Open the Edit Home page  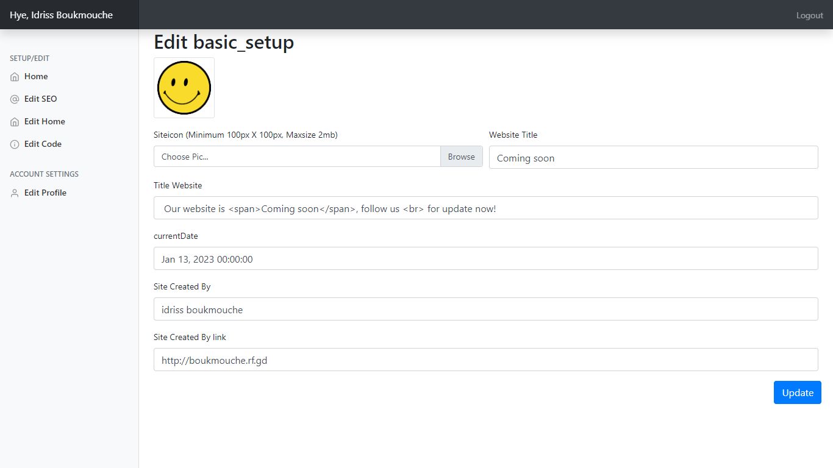click(x=45, y=121)
